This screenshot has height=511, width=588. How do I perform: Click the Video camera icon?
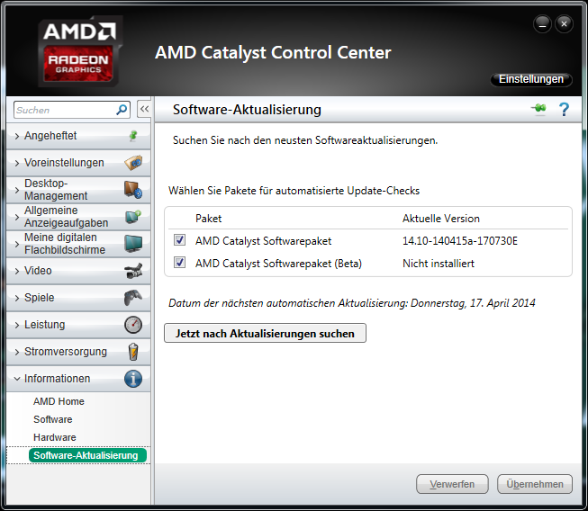[x=133, y=271]
